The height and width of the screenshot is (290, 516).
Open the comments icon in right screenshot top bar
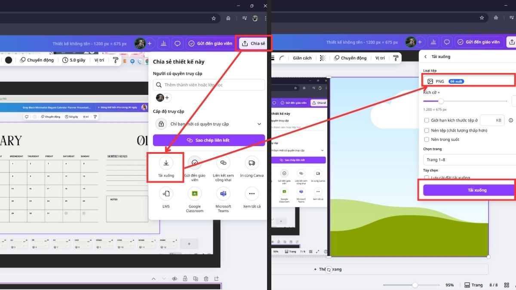(447, 42)
